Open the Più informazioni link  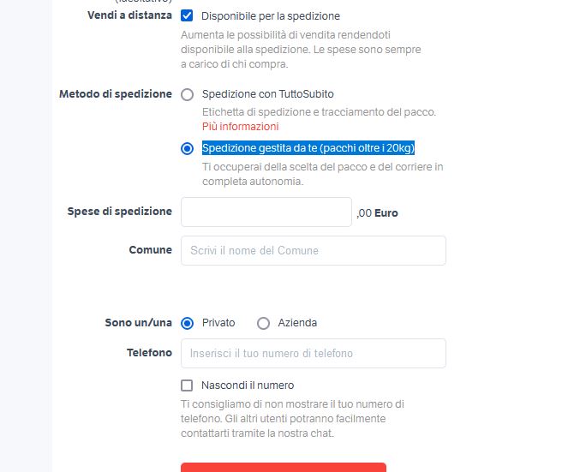(x=240, y=127)
